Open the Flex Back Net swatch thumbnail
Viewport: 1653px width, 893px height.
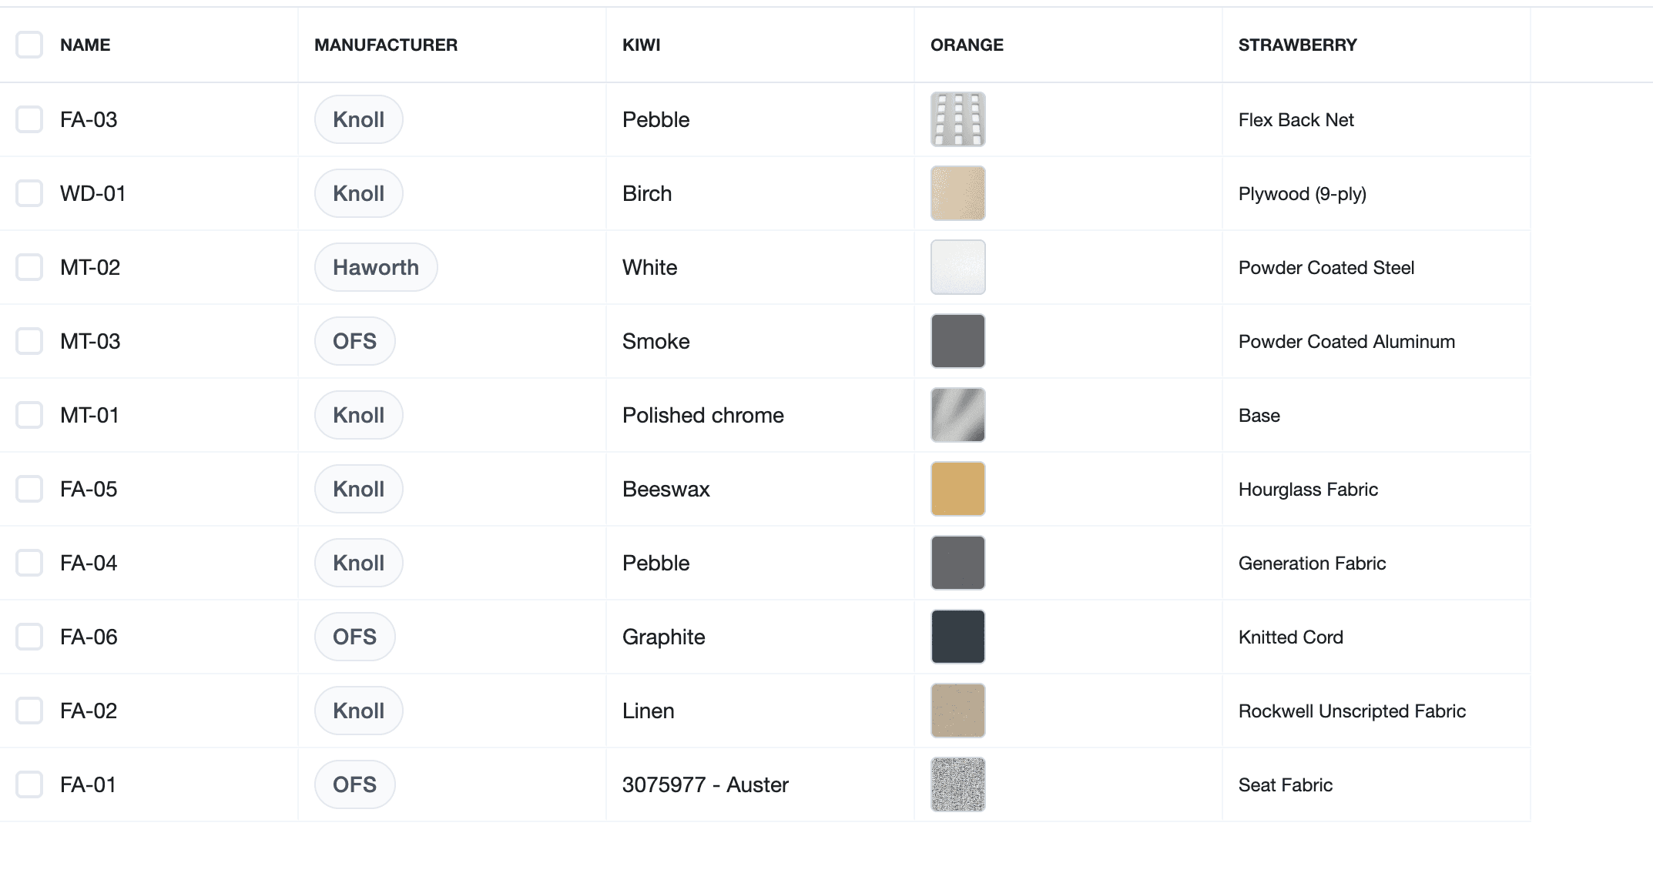coord(957,119)
